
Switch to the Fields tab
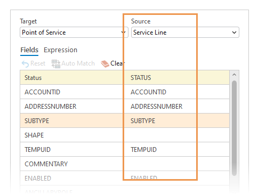click(x=29, y=50)
